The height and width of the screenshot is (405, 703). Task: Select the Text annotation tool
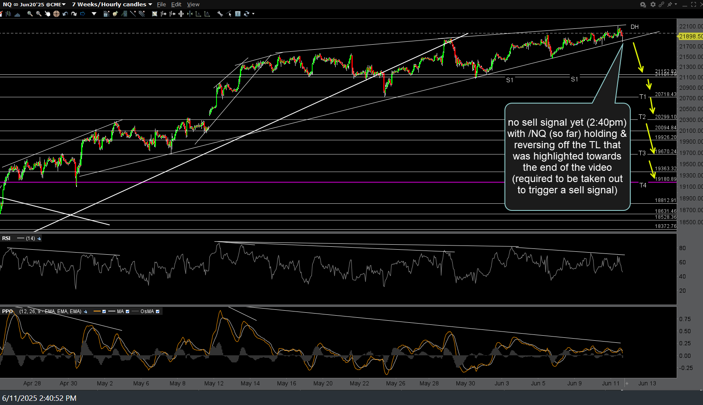point(238,14)
